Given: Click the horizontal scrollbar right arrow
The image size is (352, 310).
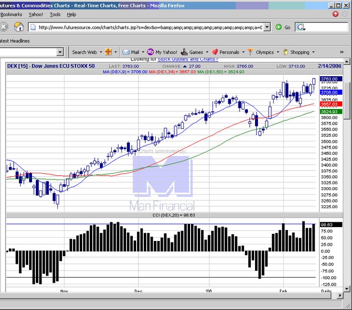Looking at the screenshot, I should 340,295.
